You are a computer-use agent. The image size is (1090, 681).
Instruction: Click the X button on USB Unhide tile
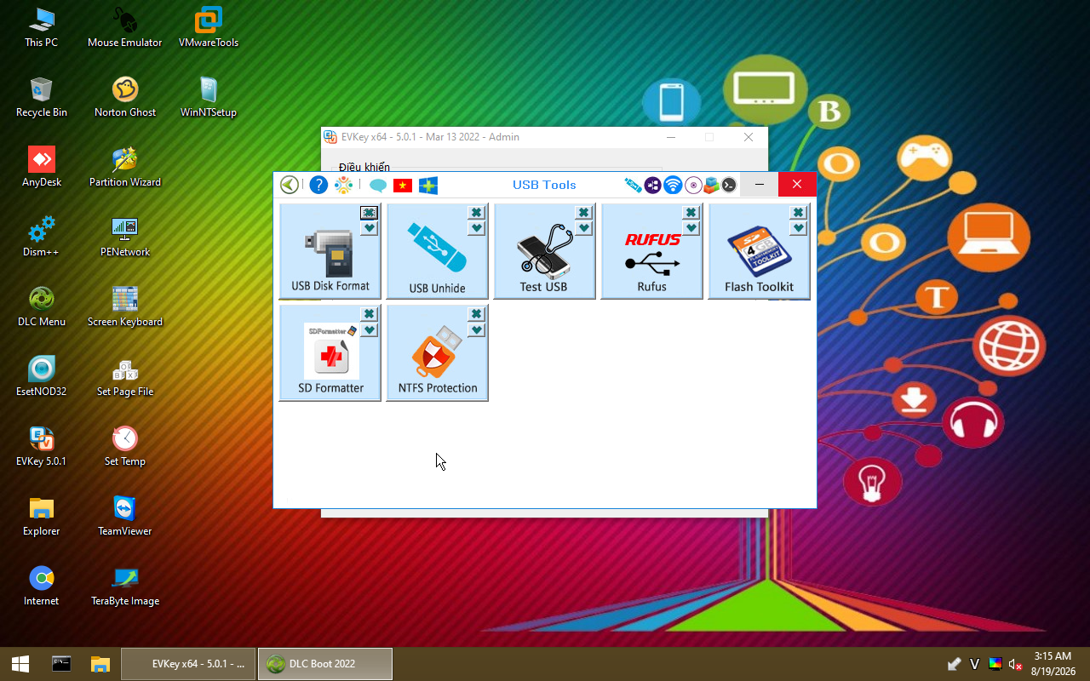pos(476,213)
